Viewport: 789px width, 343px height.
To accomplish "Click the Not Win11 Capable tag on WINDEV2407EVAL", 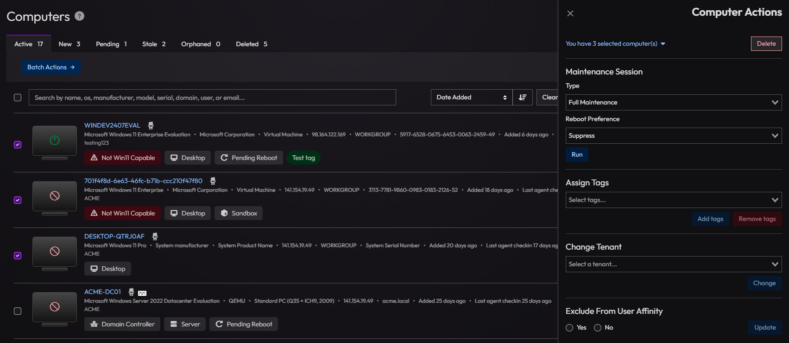I will (123, 158).
